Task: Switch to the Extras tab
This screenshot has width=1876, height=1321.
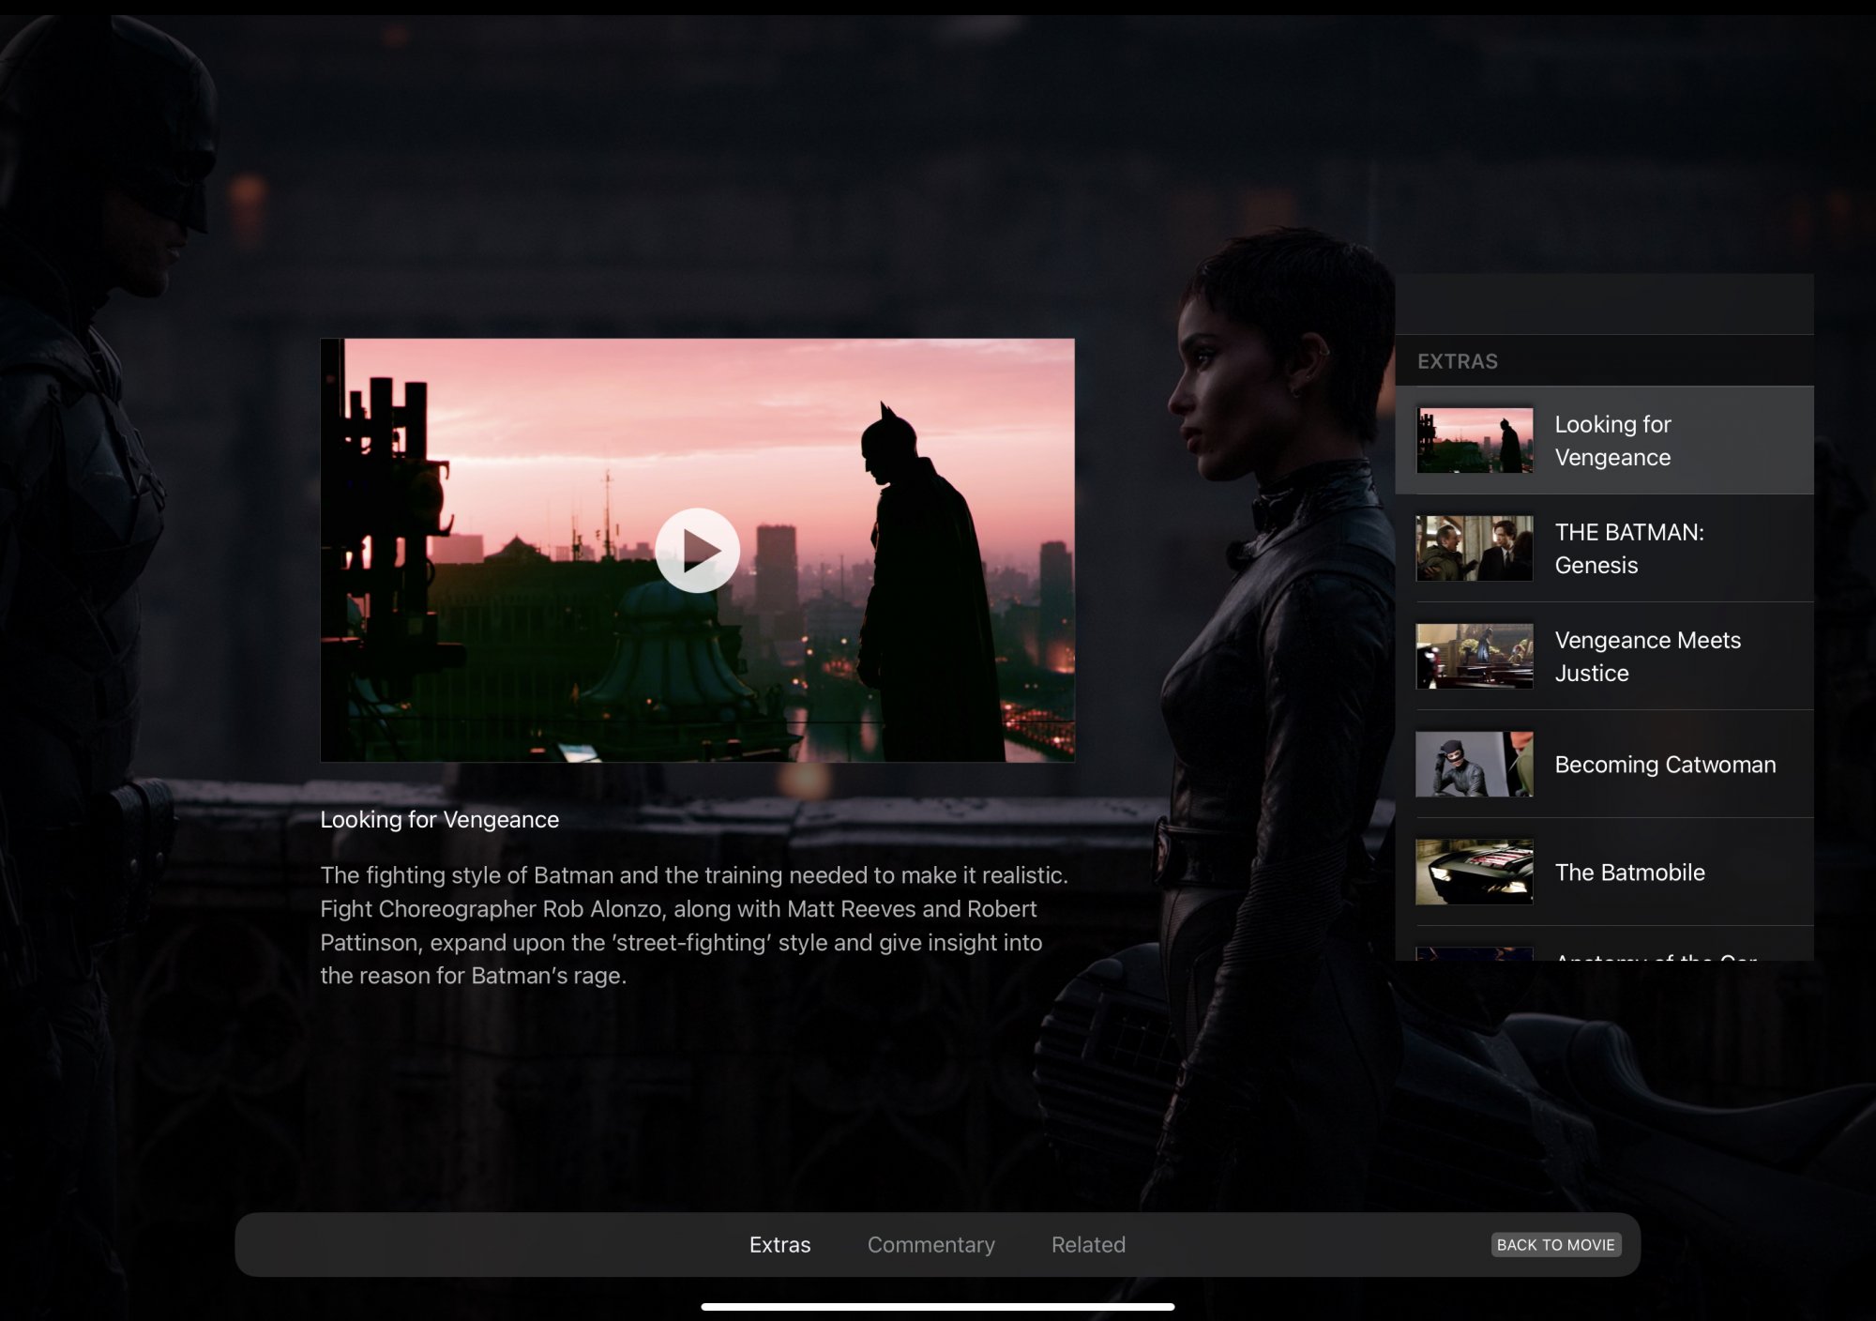Action: coord(779,1244)
